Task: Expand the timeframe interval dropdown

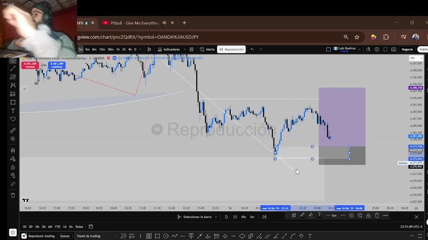Action: coord(140,49)
